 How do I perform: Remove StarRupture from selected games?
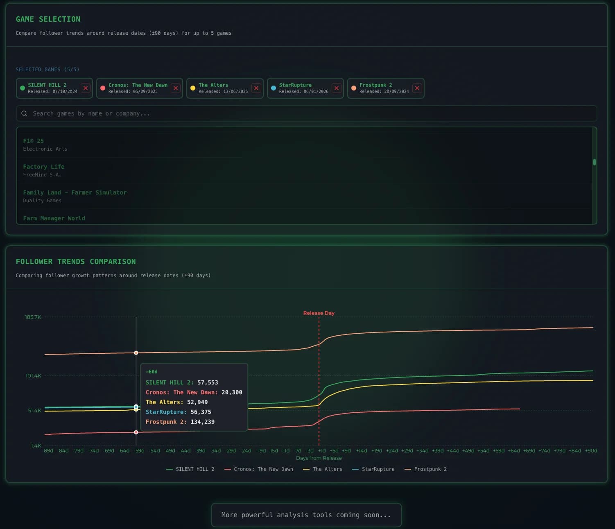coord(336,88)
